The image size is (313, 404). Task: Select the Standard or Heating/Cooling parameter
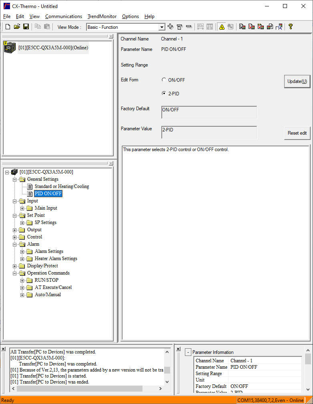coord(62,186)
